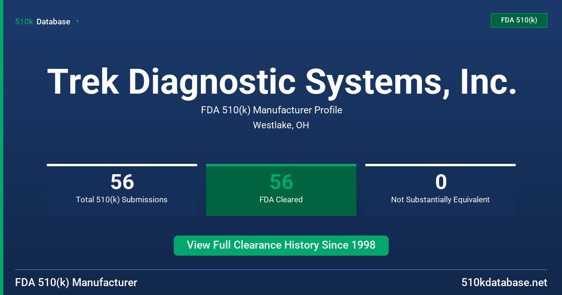The image size is (562, 295).
Task: Click the FDA 510(k) Manufacturer footer text
Action: pos(76,283)
